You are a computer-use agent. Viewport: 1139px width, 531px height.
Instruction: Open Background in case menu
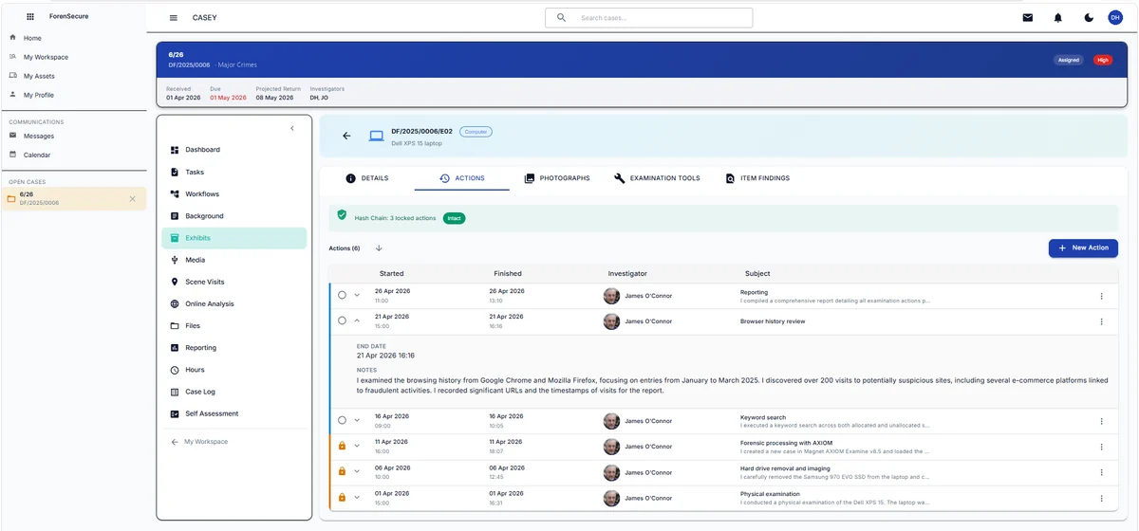pos(234,216)
